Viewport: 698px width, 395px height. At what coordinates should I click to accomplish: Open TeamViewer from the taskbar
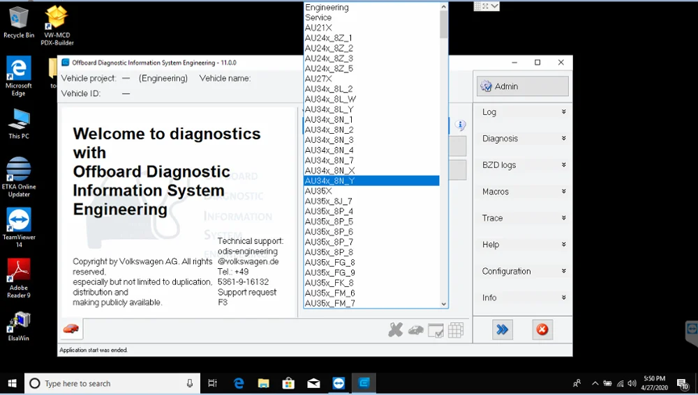pos(339,383)
